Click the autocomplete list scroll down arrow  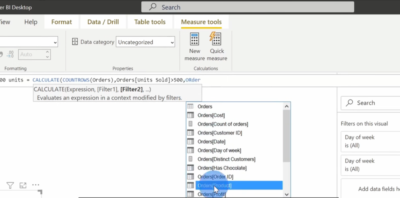coord(286,194)
